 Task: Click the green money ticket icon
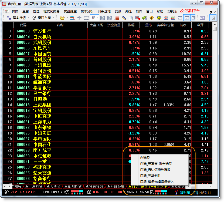click(145, 18)
